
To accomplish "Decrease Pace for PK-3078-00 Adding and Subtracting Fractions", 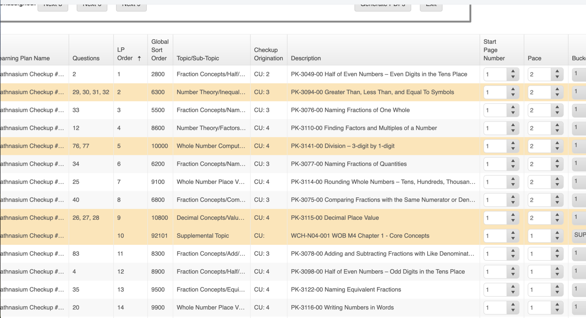I will (x=557, y=256).
